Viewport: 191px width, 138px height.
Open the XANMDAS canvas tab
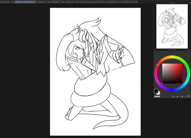coord(55,2)
